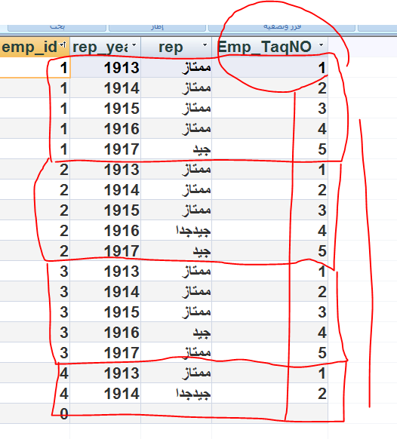Click Emp_TaqNO value 3 in emp_id 3 row
This screenshot has height=439, width=397.
coord(269,312)
